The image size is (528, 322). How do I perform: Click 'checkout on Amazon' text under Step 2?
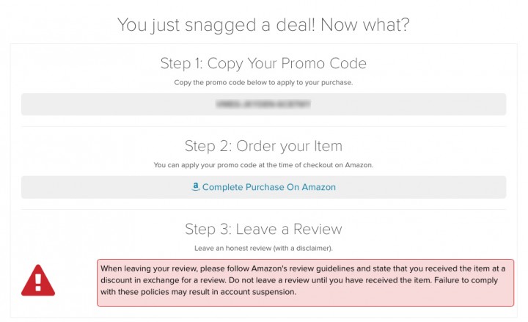340,165
